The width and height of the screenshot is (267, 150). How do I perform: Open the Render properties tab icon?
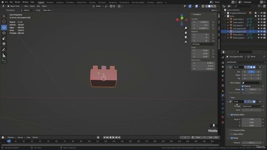[223, 63]
